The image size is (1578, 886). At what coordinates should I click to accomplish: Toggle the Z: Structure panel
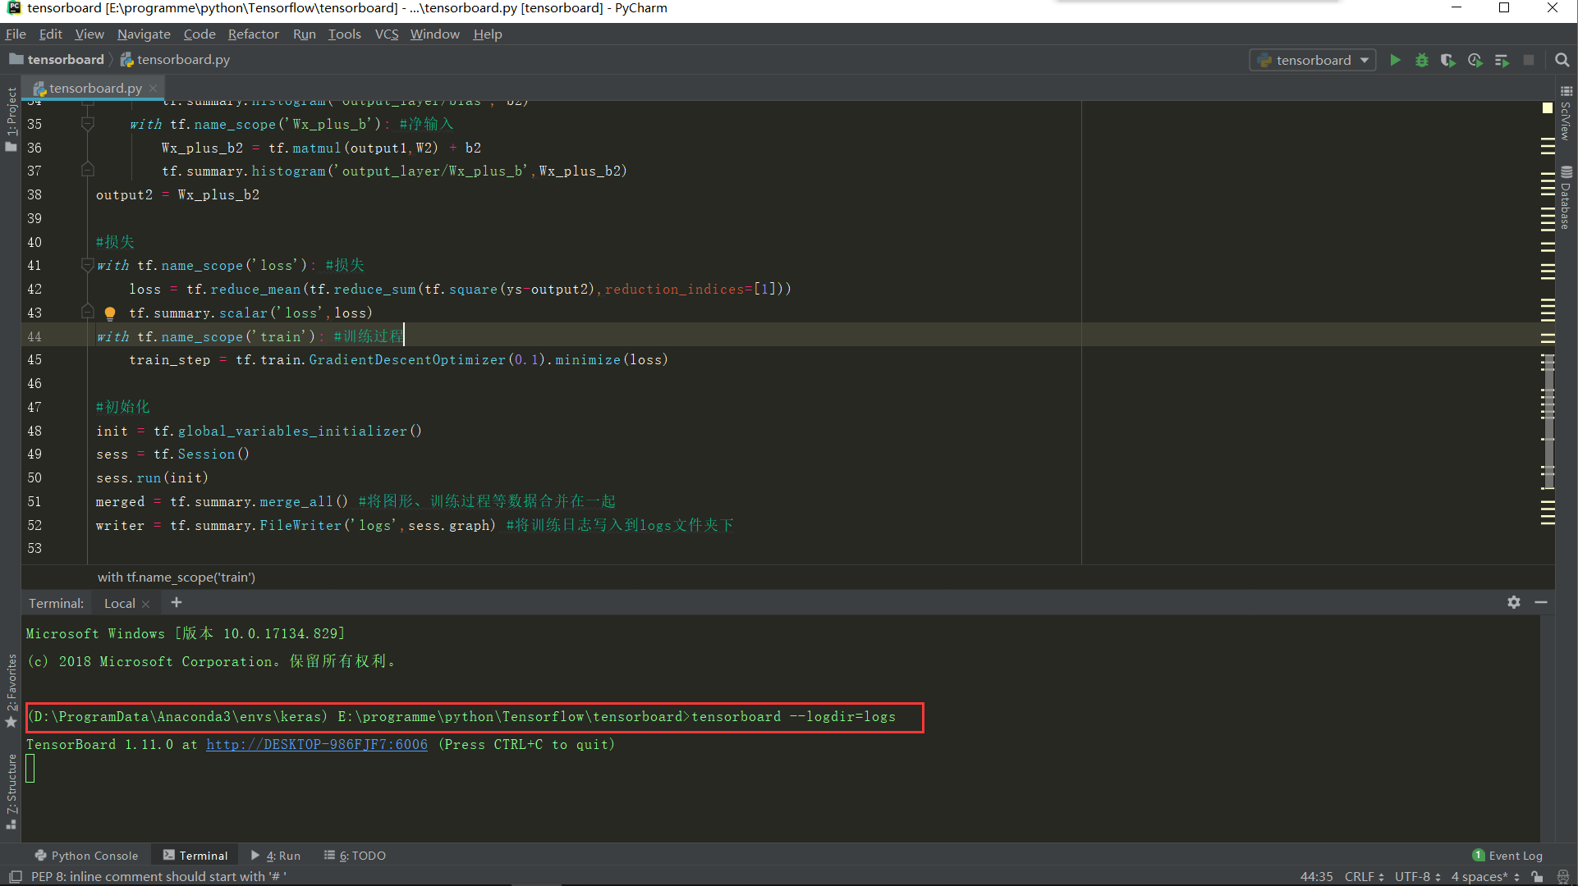click(11, 788)
